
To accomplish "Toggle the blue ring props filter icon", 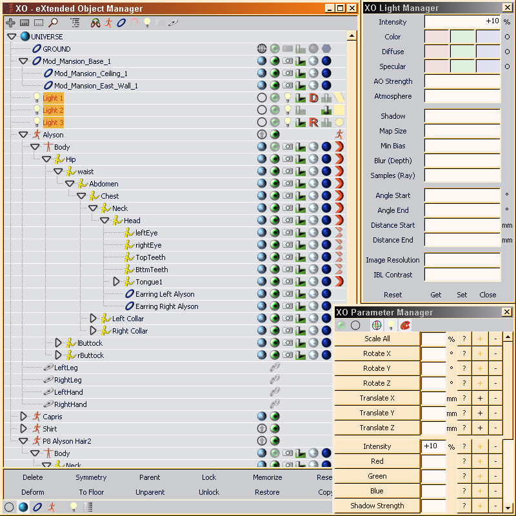I will point(121,23).
